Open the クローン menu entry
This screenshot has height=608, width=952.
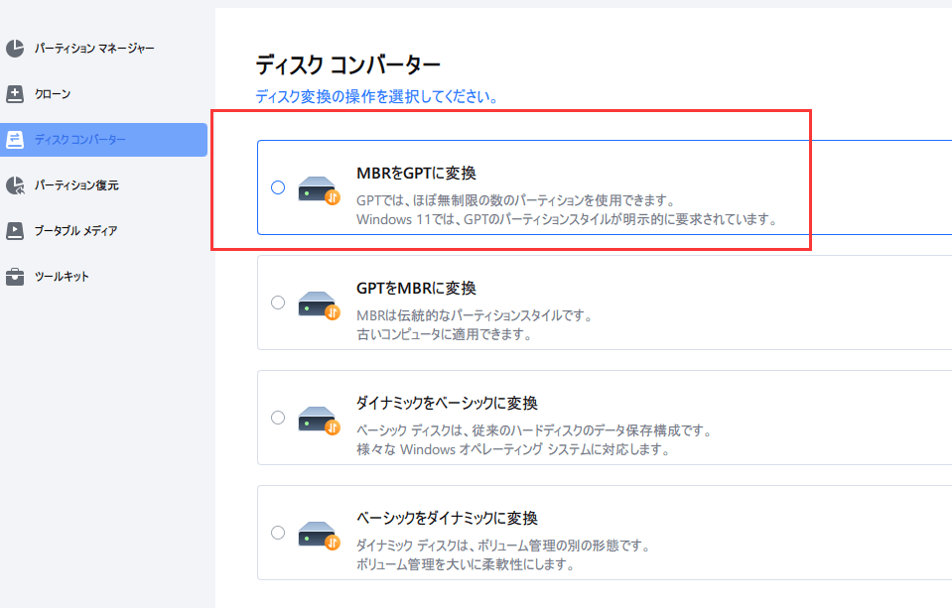tap(52, 92)
